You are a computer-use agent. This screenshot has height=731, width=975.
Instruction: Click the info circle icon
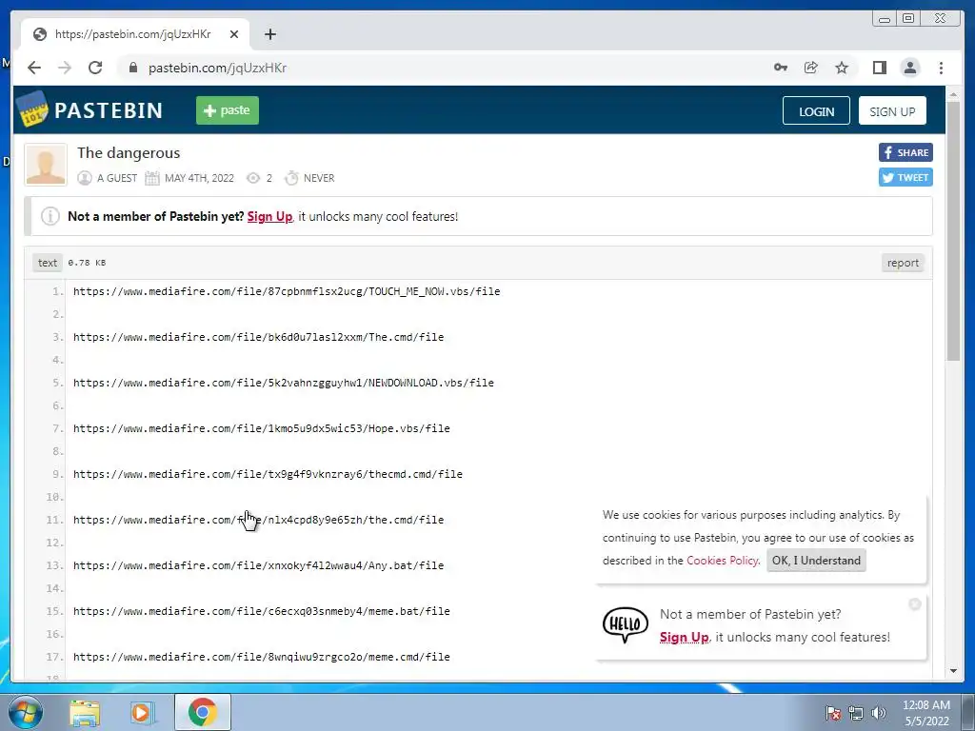[50, 216]
